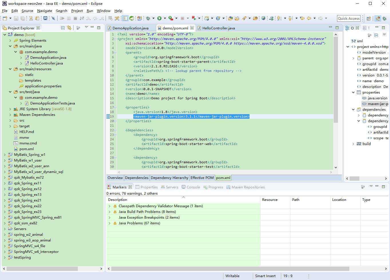Open Project Explorer view menu triangle
This screenshot has width=390, height=280.
[x=86, y=27]
